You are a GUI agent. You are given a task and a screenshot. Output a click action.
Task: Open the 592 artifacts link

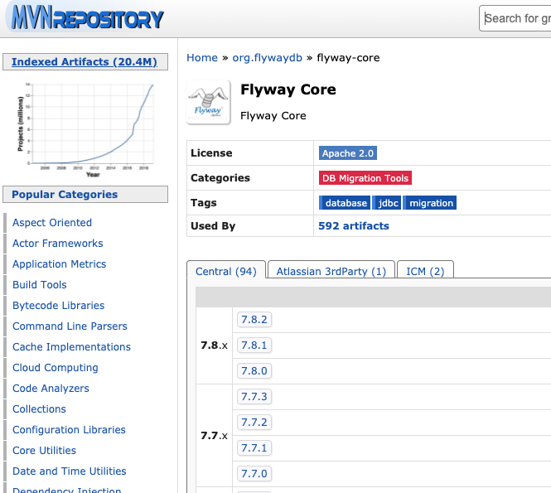click(x=354, y=226)
